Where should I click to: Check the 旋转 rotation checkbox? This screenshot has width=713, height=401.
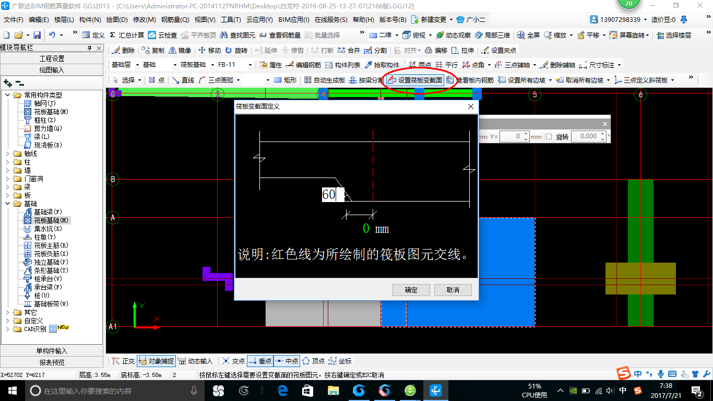pos(549,136)
